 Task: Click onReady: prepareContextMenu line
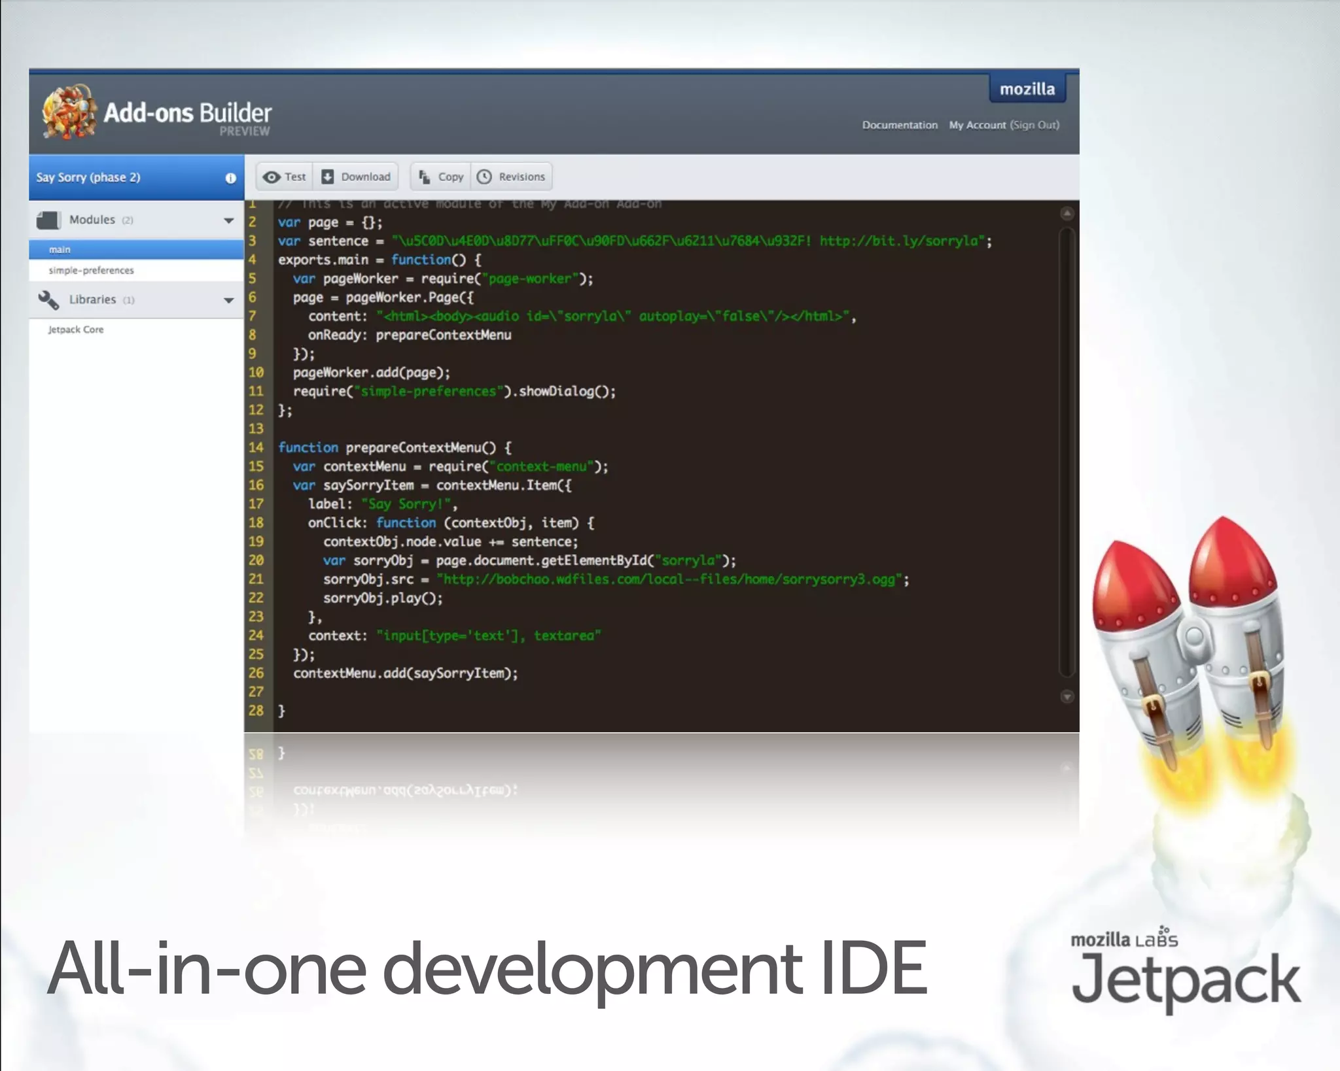410,335
